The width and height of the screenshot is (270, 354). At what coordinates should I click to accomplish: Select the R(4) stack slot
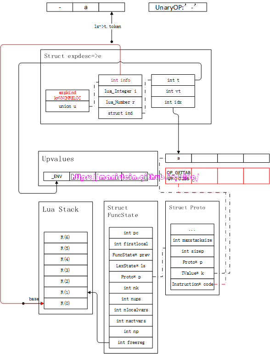tap(66, 260)
